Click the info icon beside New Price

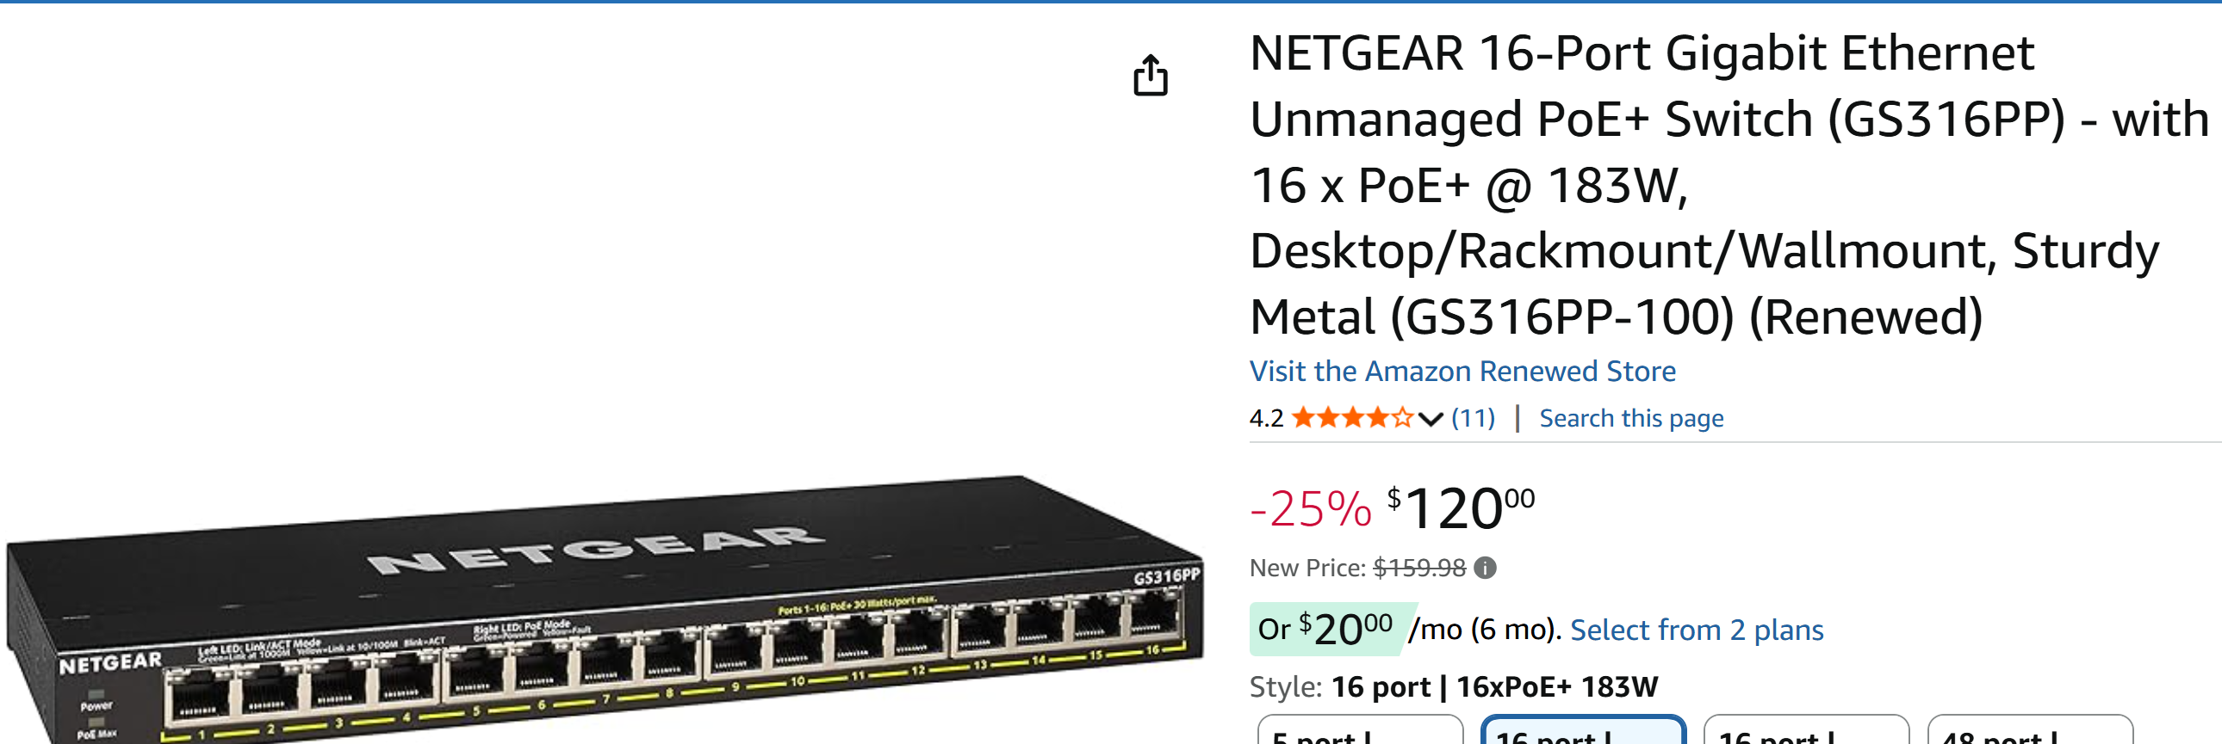1485,569
